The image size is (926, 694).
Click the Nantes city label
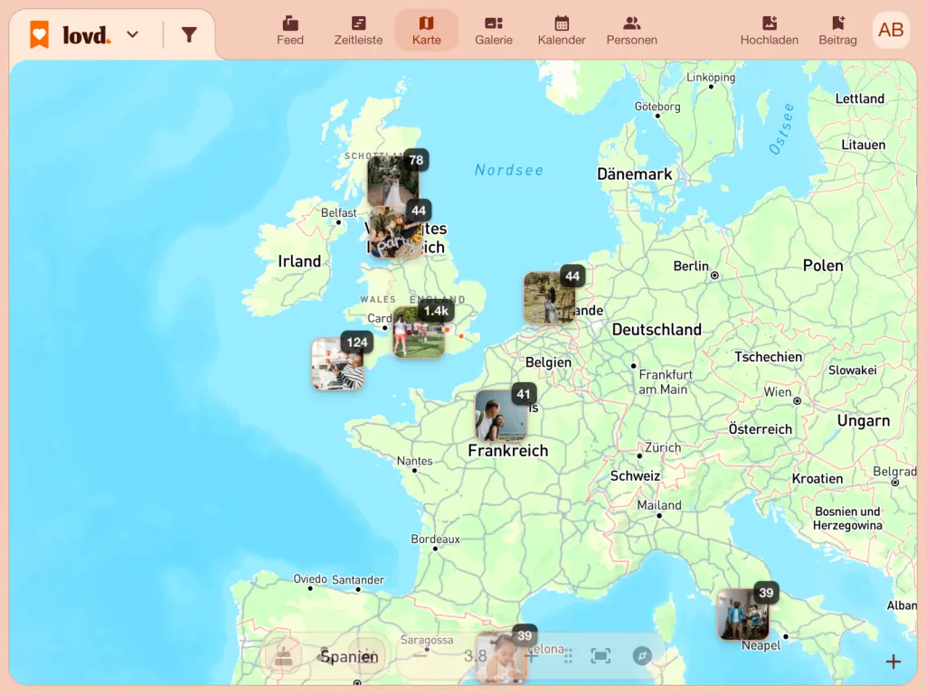[x=414, y=461]
